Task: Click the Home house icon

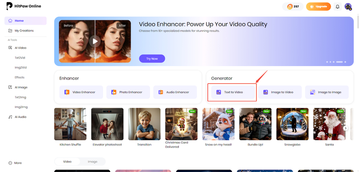Action: point(10,21)
